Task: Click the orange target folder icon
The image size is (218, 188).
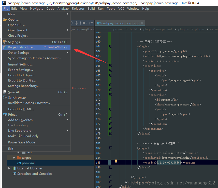Action: pos(19,158)
